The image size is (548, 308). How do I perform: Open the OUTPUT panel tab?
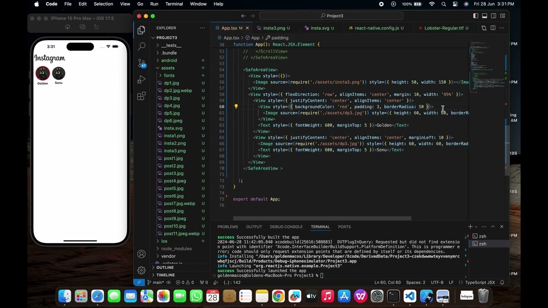[x=254, y=227]
